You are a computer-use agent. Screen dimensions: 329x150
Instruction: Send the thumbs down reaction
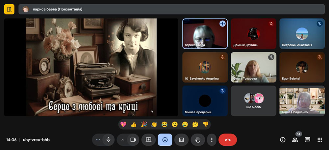(205, 124)
